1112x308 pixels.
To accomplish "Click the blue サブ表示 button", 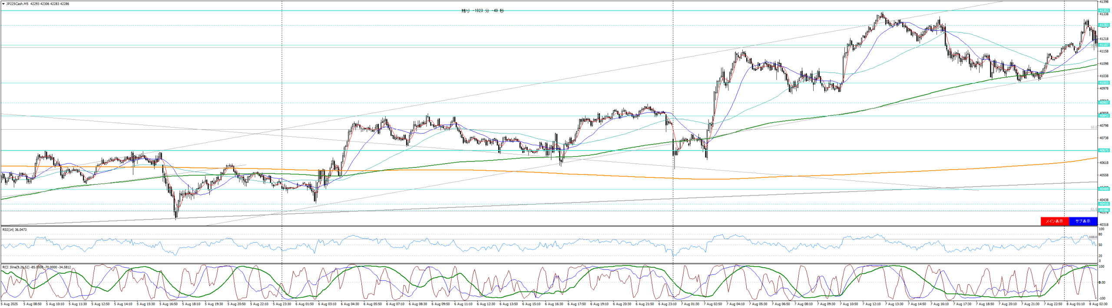I will [1083, 221].
